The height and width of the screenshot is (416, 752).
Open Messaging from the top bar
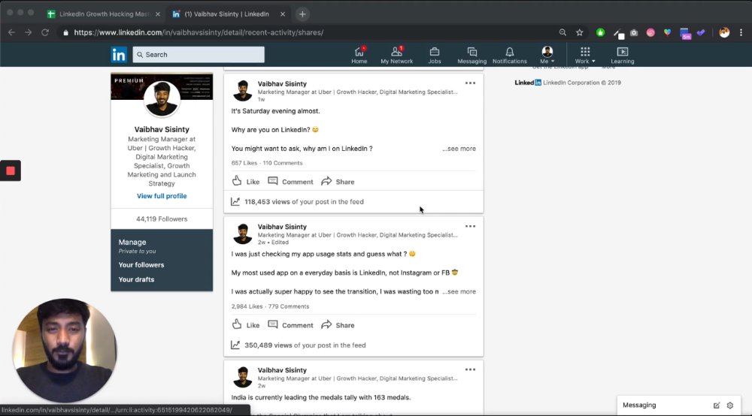[472, 55]
